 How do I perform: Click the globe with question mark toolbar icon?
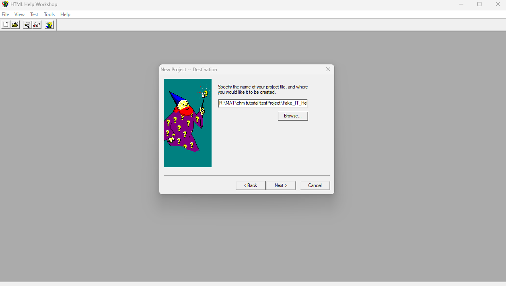49,25
